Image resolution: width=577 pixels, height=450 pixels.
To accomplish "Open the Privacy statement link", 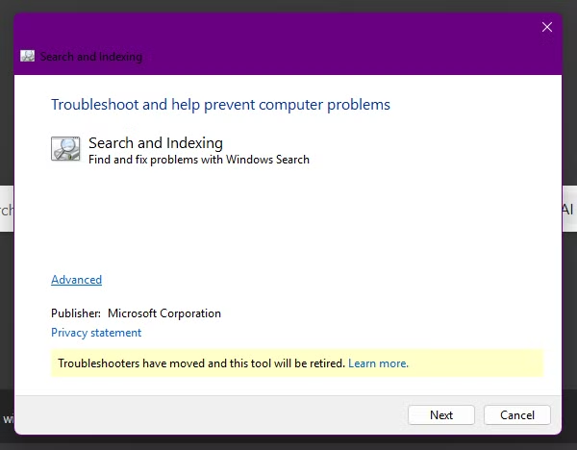I will point(96,333).
